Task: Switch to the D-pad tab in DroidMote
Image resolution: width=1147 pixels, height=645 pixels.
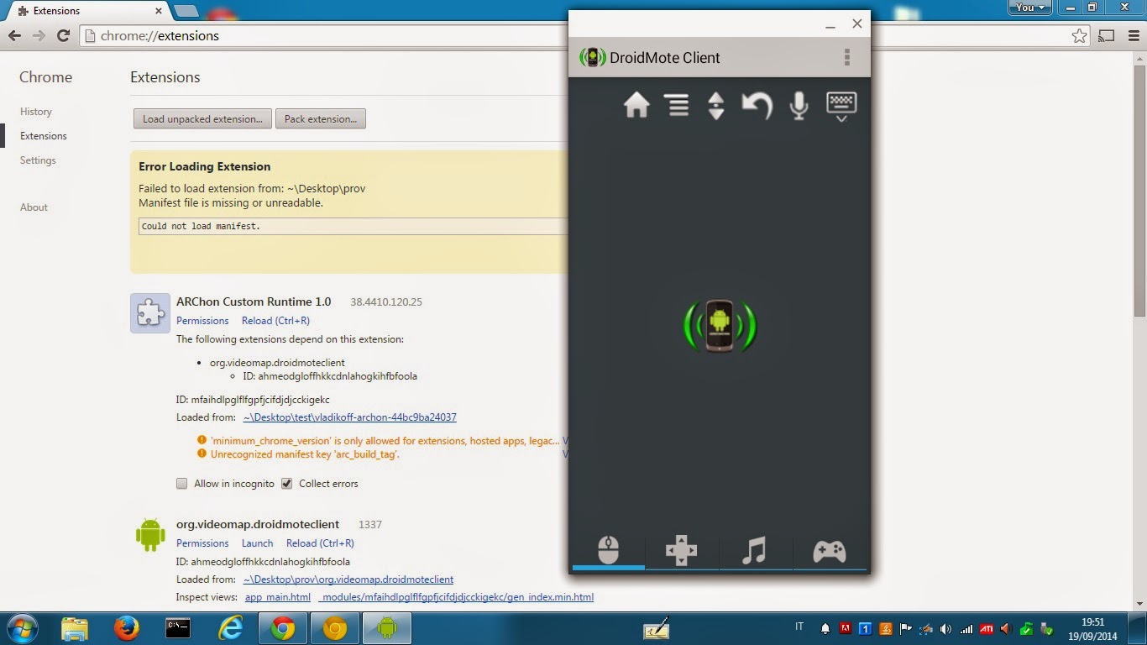Action: click(681, 551)
